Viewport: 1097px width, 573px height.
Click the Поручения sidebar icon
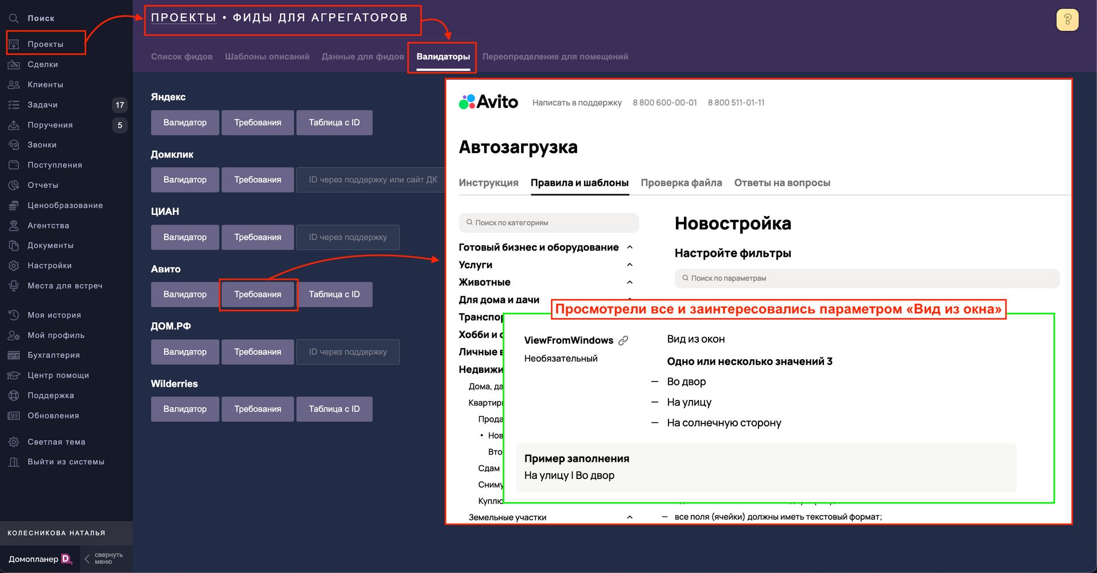[14, 125]
